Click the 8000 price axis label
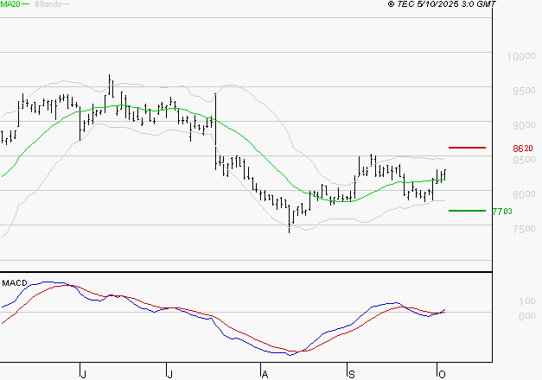 coord(524,194)
